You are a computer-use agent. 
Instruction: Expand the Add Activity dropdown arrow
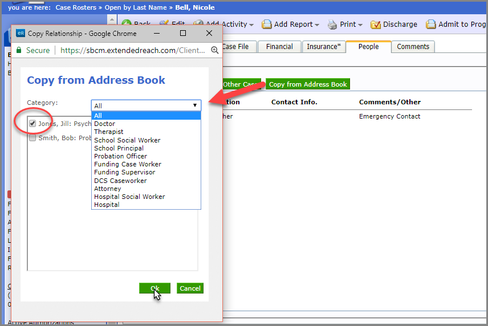click(x=251, y=25)
